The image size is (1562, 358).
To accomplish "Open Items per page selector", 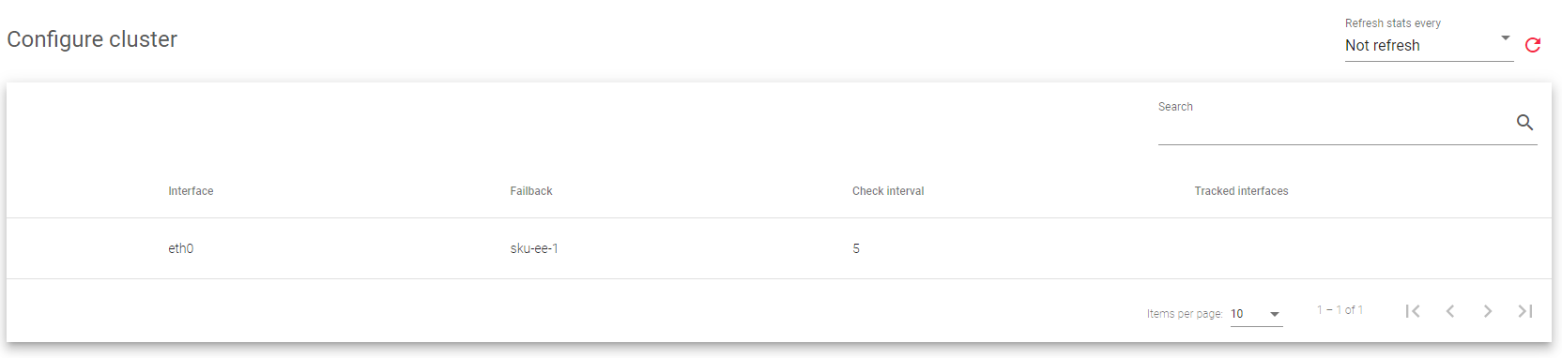I will pos(1256,314).
